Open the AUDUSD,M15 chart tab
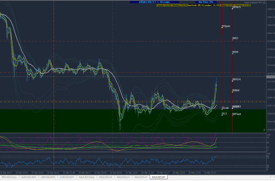275x181 pixels. [29, 177]
